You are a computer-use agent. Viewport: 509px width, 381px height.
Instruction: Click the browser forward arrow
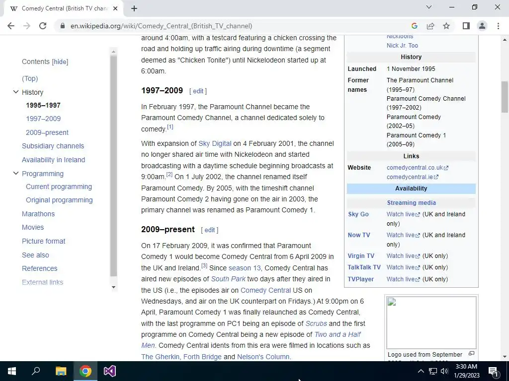click(x=27, y=26)
